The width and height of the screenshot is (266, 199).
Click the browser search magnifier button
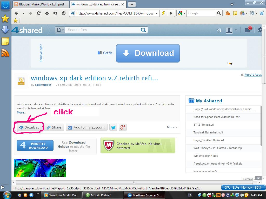click(219, 13)
